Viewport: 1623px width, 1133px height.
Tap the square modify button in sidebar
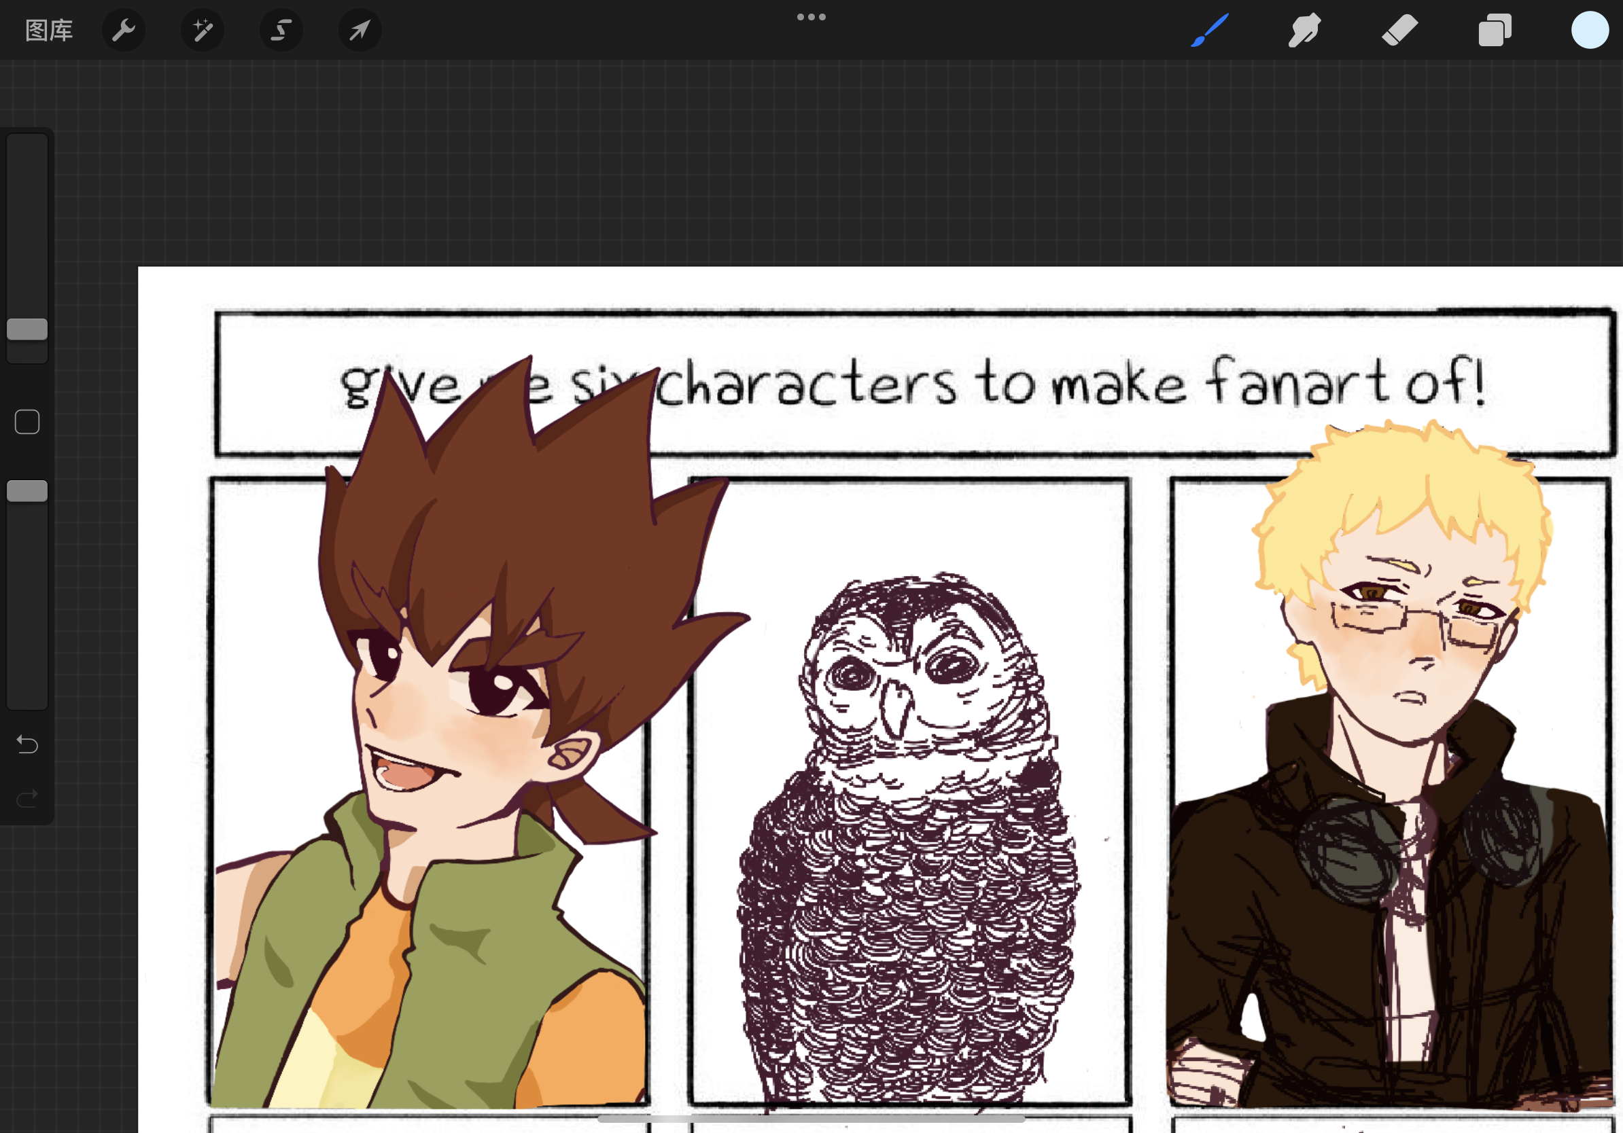27,422
